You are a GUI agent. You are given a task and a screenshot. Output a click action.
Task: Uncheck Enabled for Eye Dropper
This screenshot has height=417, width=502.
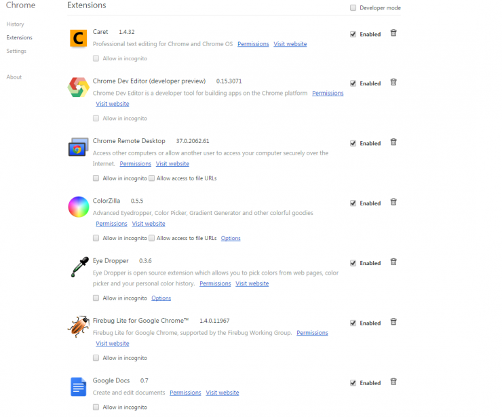point(353,263)
